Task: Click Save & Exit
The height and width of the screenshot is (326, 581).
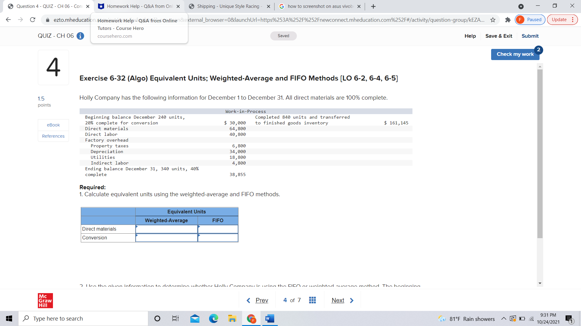Action: coord(499,36)
